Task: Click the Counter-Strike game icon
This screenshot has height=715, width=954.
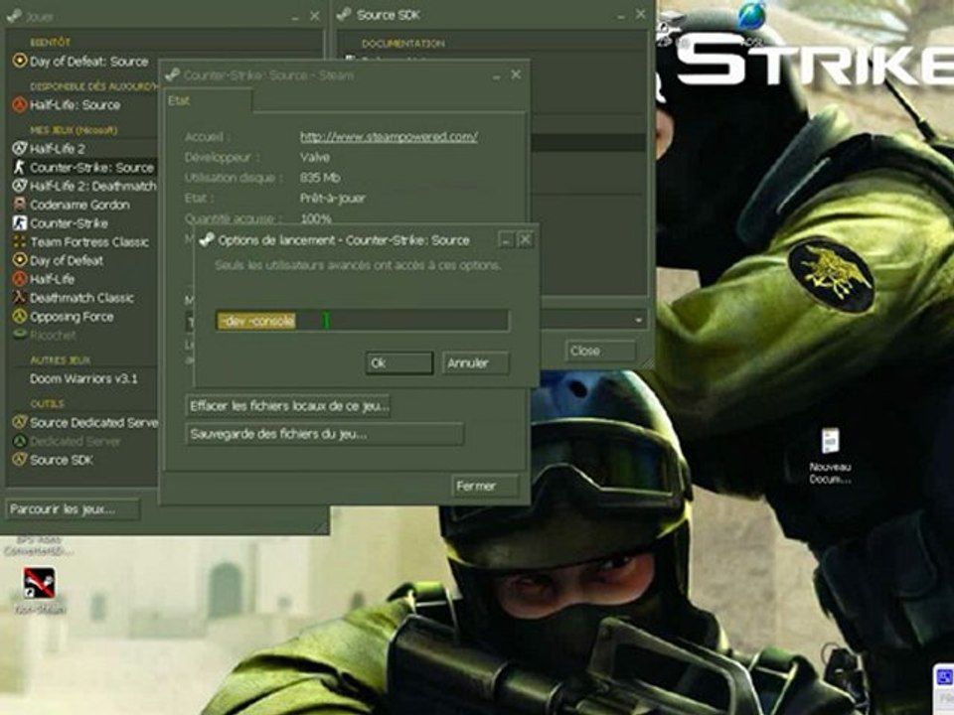Action: [20, 223]
